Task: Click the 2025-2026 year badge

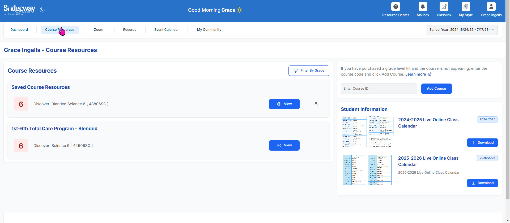Action: (x=487, y=158)
